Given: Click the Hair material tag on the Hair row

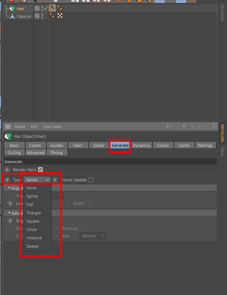Looking at the screenshot, I should (52, 8).
